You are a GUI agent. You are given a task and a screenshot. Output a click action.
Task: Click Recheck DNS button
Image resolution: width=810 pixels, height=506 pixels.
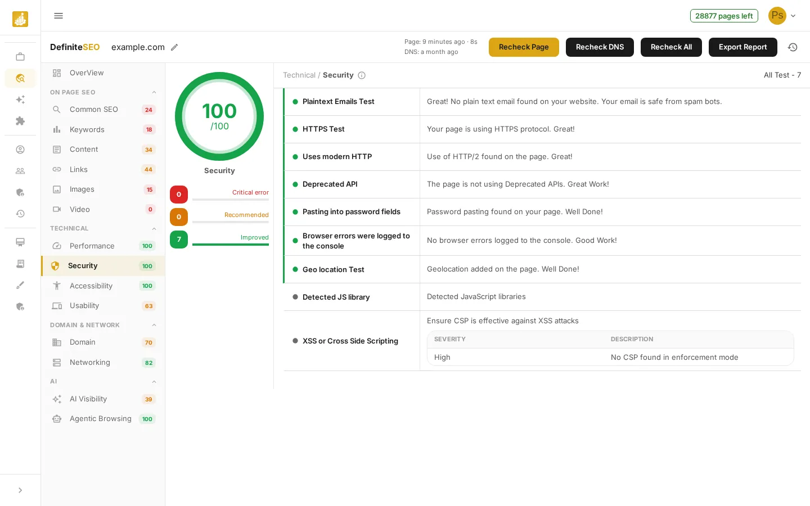[x=600, y=47]
